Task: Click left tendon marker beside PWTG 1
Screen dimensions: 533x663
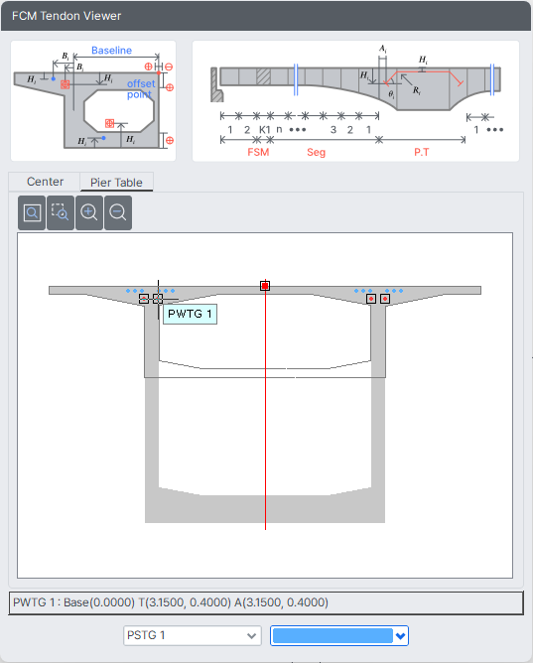Action: coord(144,299)
